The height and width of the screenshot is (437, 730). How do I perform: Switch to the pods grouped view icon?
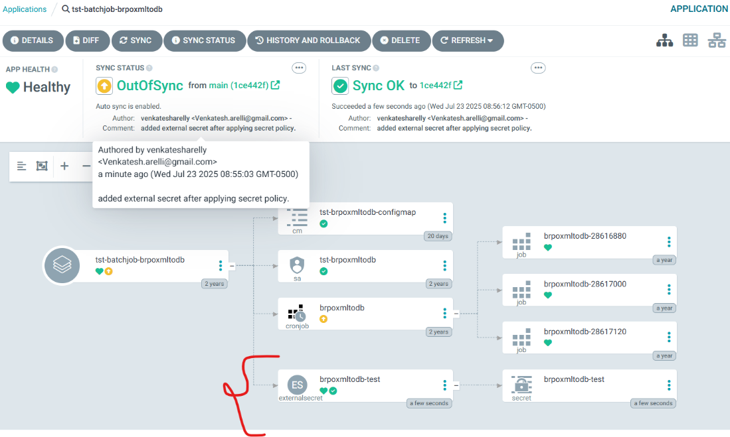coord(716,40)
